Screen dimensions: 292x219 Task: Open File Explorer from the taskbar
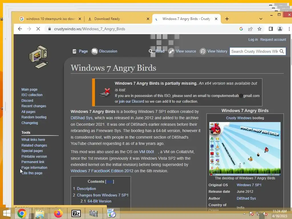tap(40, 213)
